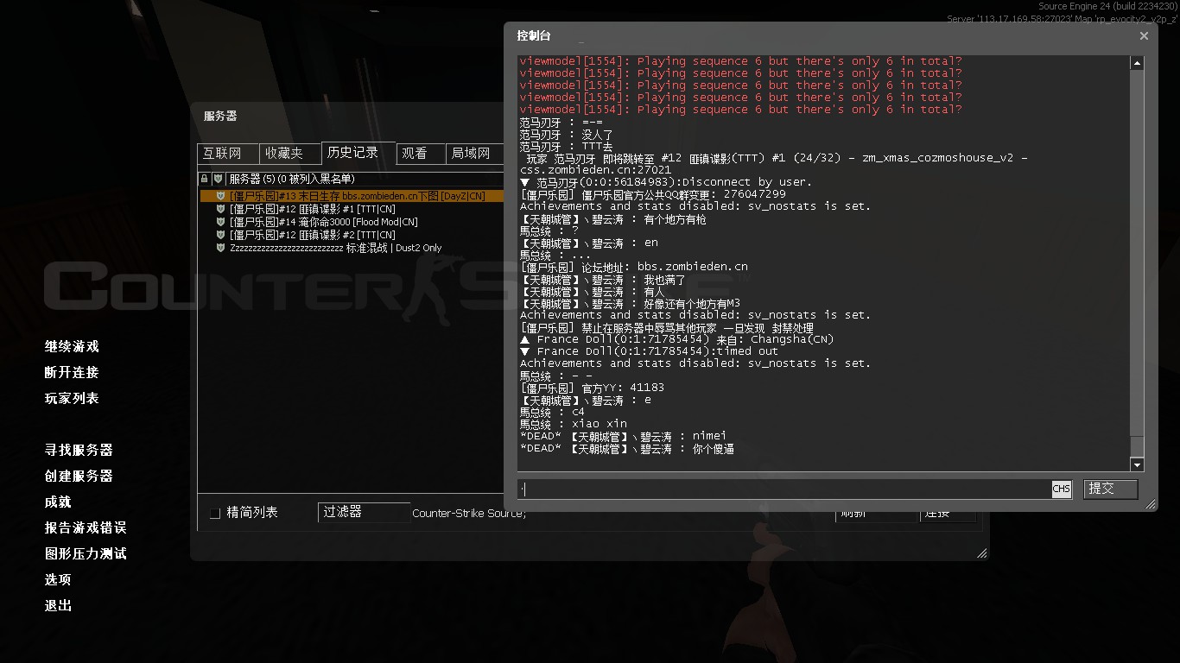Image resolution: width=1180 pixels, height=663 pixels.
Task: Click the lock (password) column header icon
Action: point(204,179)
